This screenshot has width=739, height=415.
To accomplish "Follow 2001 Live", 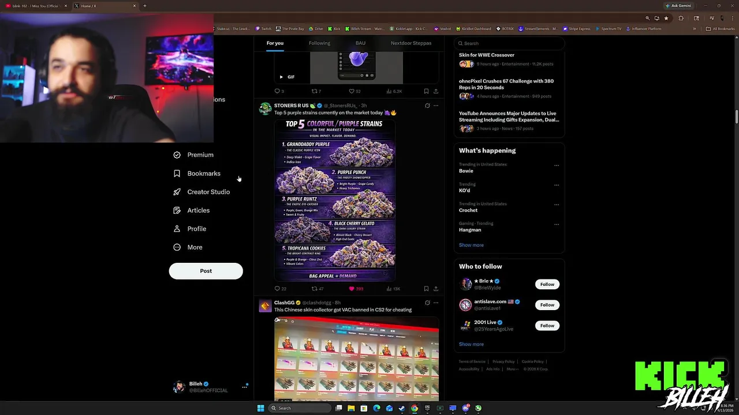I will point(547,326).
